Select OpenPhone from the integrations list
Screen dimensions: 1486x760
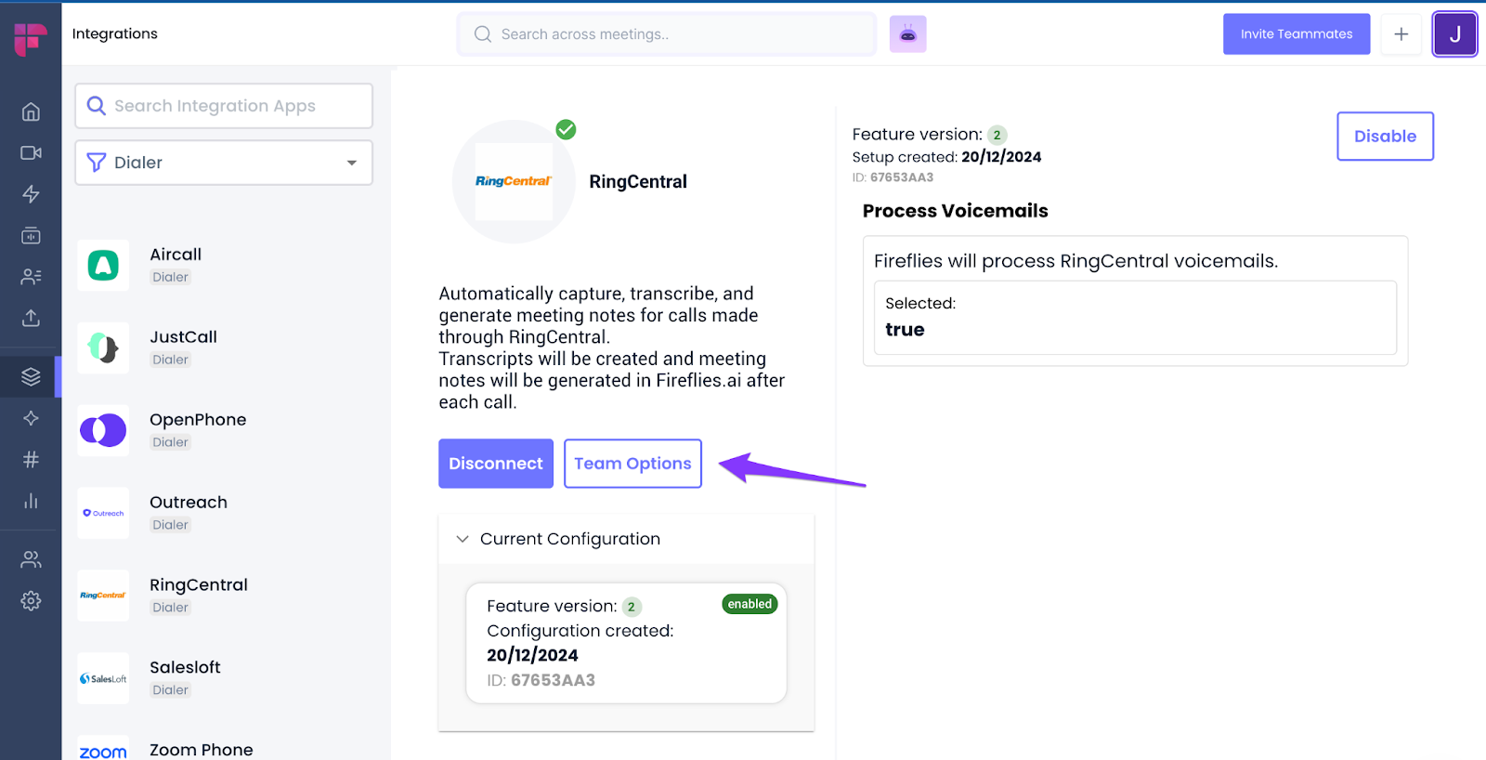point(197,429)
